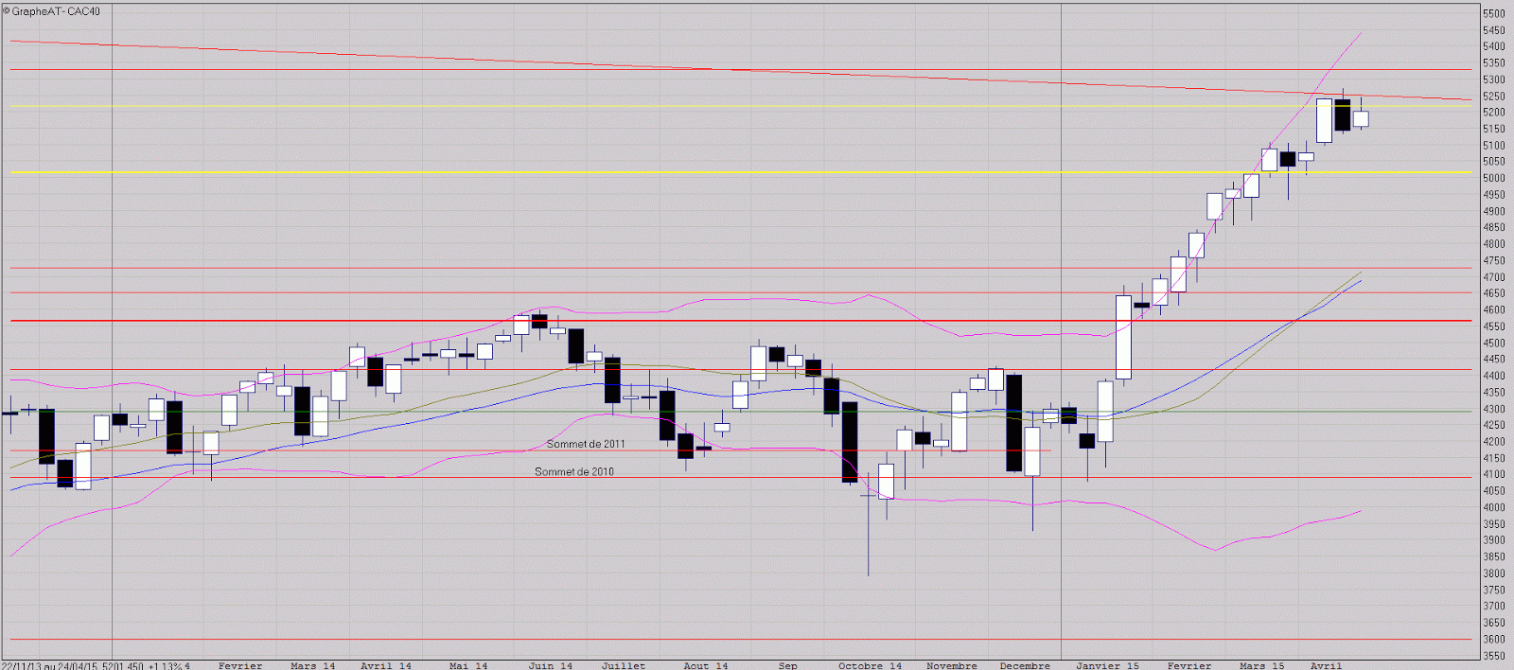Click the "Mars 14" time axis label
Screen dimensions: 1514x670
[x=313, y=666]
